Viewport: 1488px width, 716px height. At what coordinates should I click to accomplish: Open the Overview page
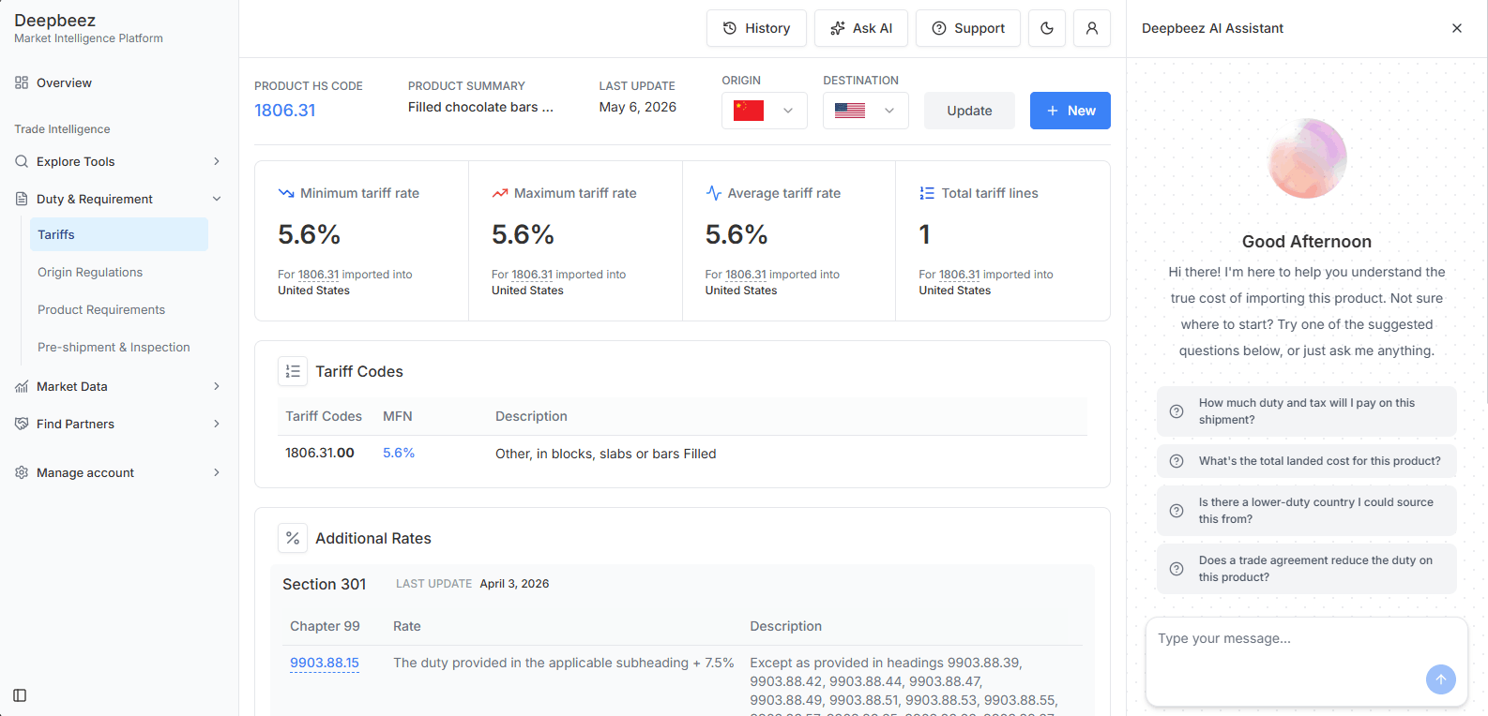click(64, 82)
